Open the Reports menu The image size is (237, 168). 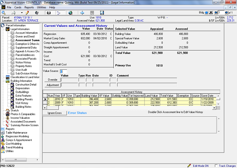29,7
